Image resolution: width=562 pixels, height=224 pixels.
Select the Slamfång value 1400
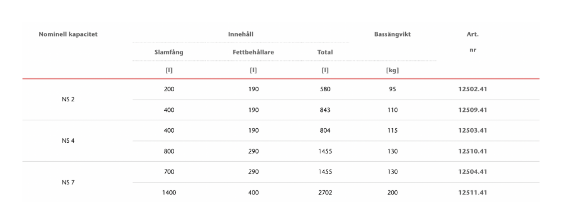(x=169, y=193)
